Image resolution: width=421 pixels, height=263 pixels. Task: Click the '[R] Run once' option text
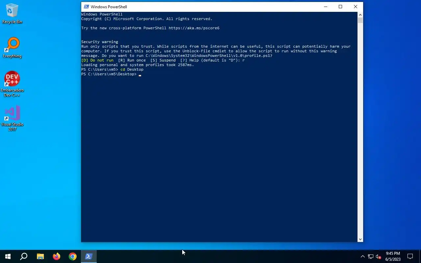click(132, 60)
